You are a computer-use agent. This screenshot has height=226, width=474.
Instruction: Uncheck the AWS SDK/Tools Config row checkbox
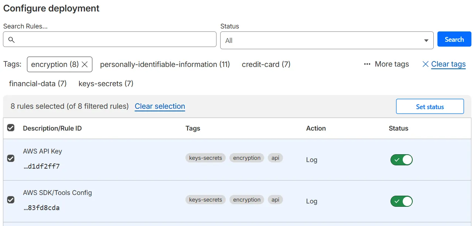pos(11,200)
